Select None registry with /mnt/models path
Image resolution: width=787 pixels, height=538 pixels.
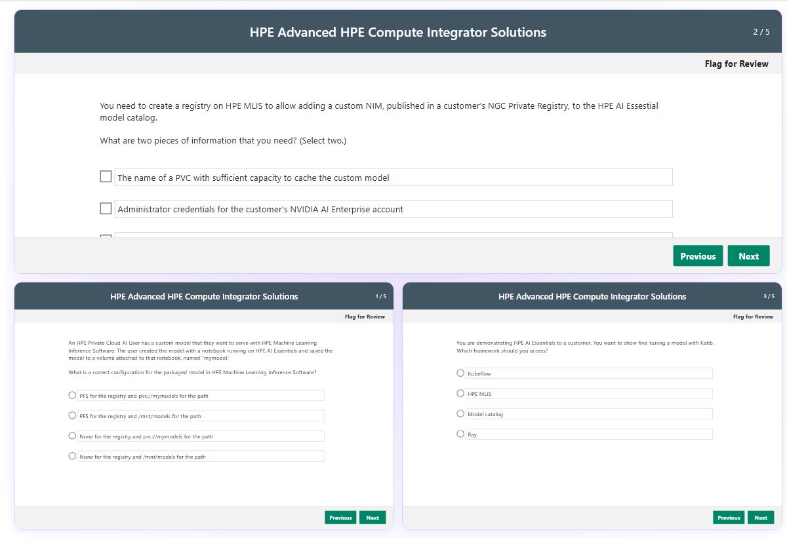(x=72, y=456)
